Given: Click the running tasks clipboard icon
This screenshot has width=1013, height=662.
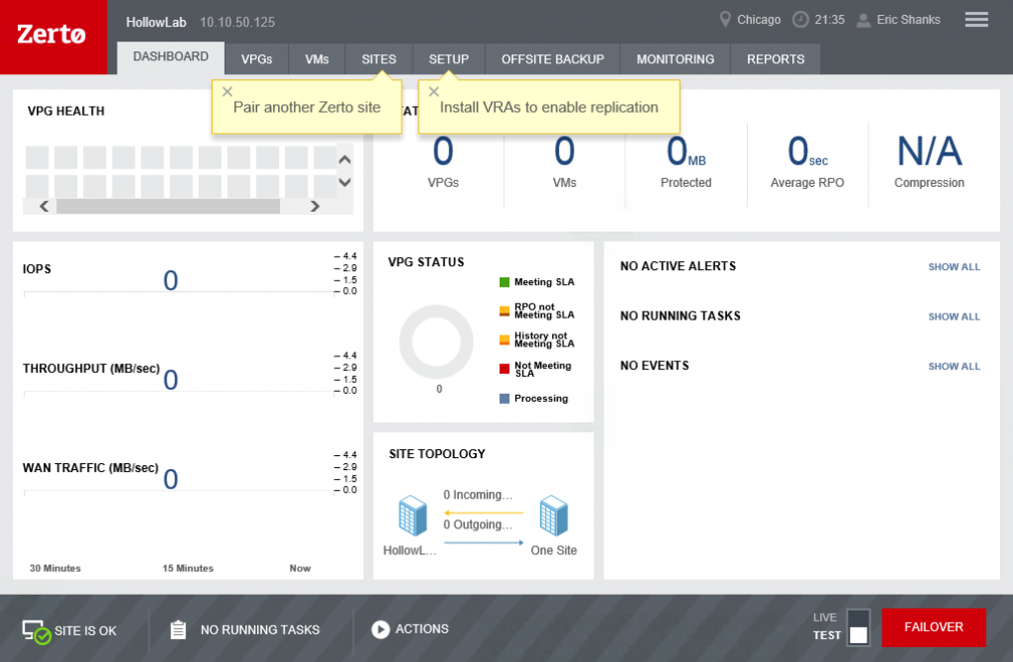Looking at the screenshot, I should tap(178, 629).
